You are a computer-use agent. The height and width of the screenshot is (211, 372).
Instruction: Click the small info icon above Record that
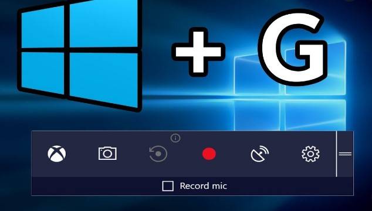[x=175, y=138]
